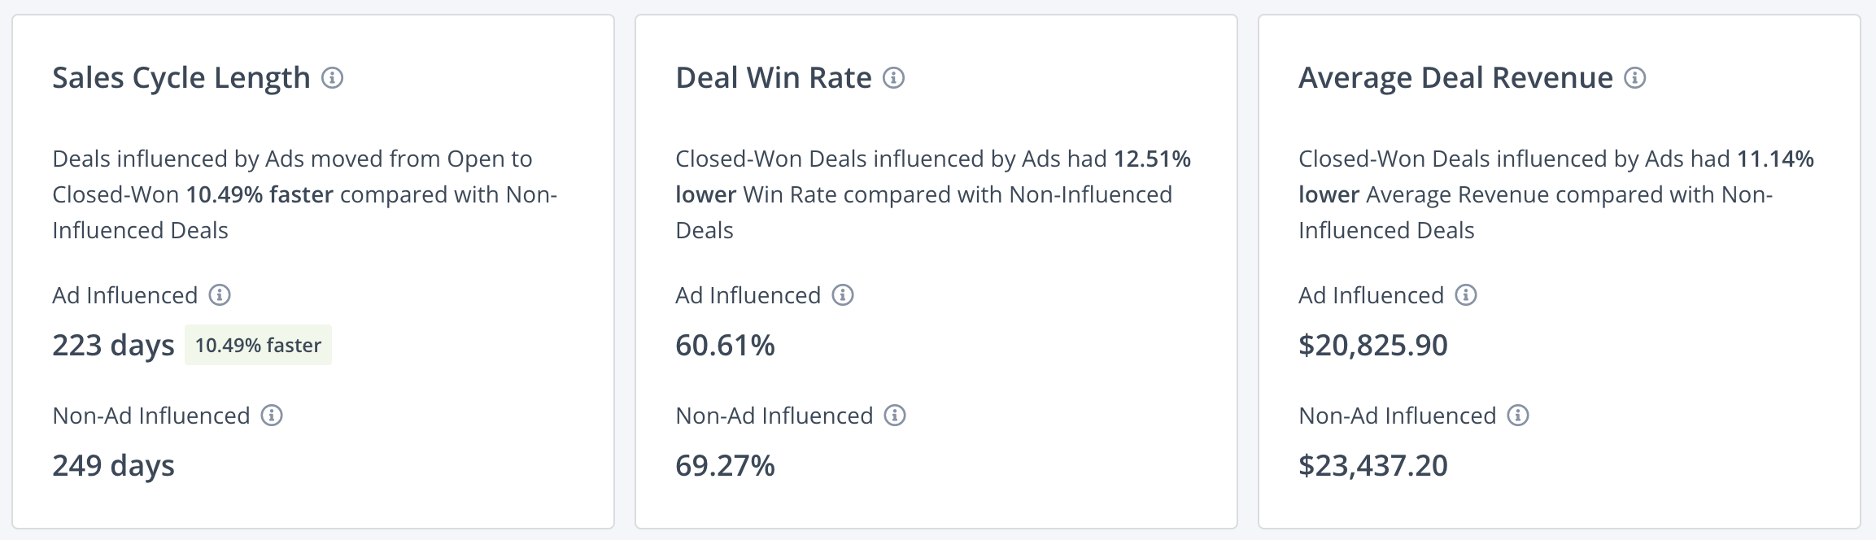Viewport: 1876px width, 540px height.
Task: Click the $20,825.90 revenue figure
Action: pyautogui.click(x=1372, y=346)
